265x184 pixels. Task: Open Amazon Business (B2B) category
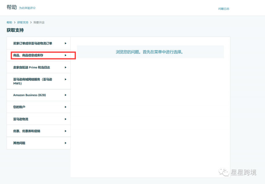click(x=39, y=95)
